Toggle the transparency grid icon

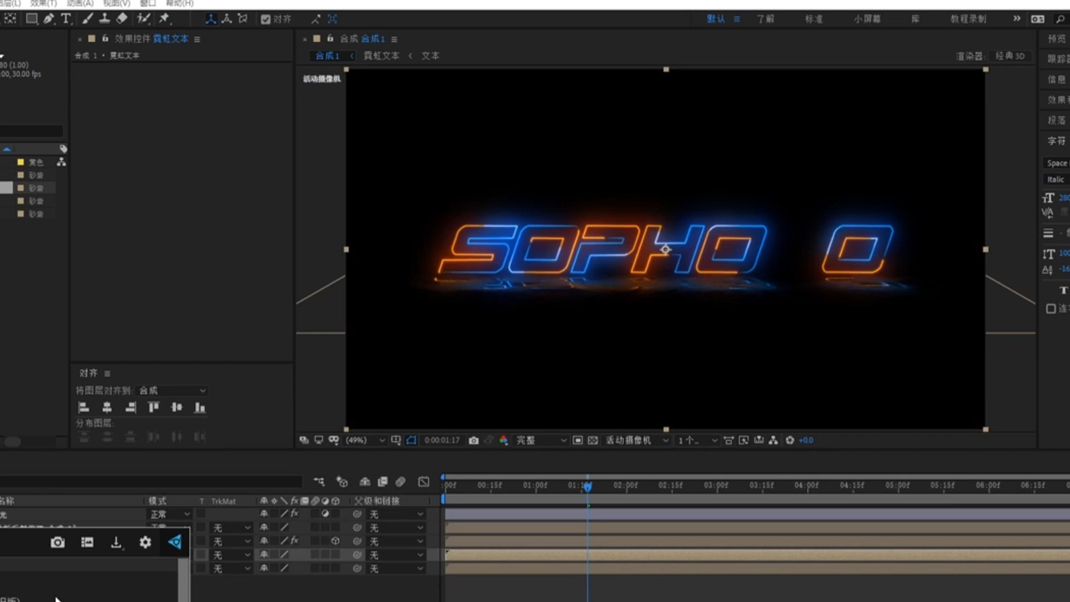tap(593, 440)
